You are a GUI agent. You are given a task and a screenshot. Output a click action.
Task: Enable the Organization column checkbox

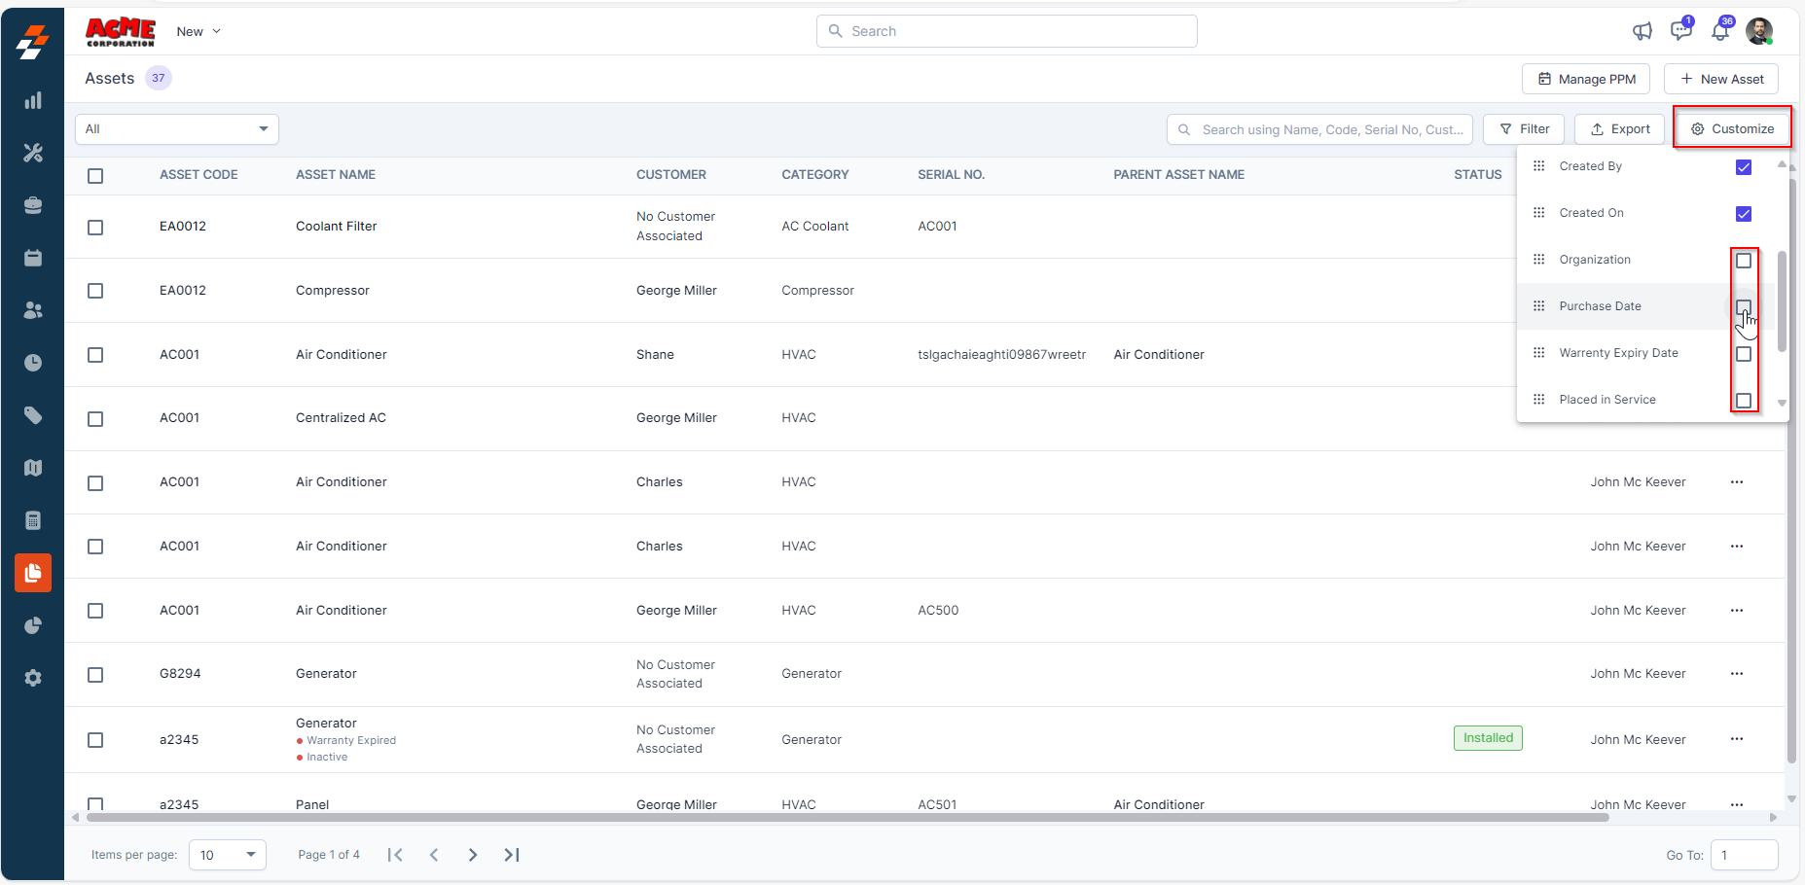point(1744,261)
